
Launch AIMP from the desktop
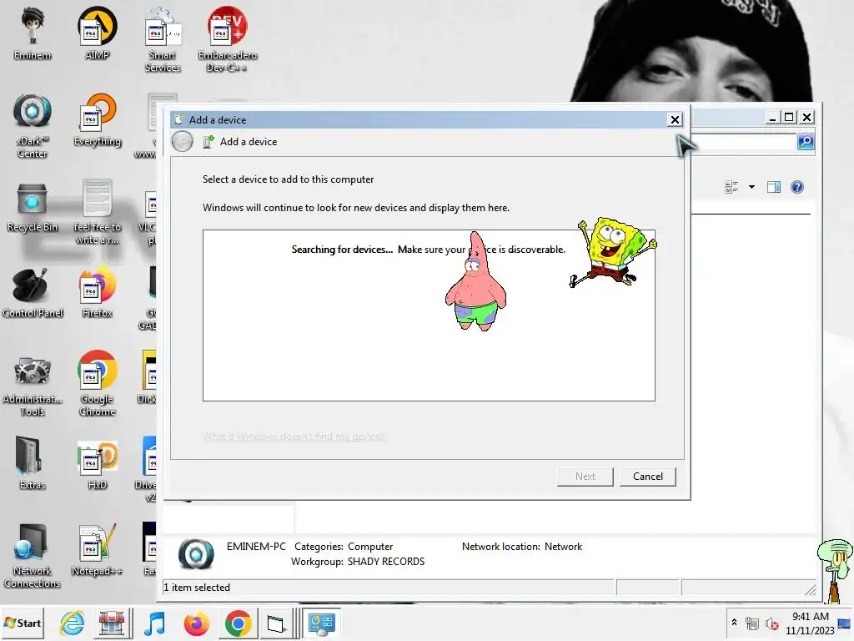coord(97,33)
